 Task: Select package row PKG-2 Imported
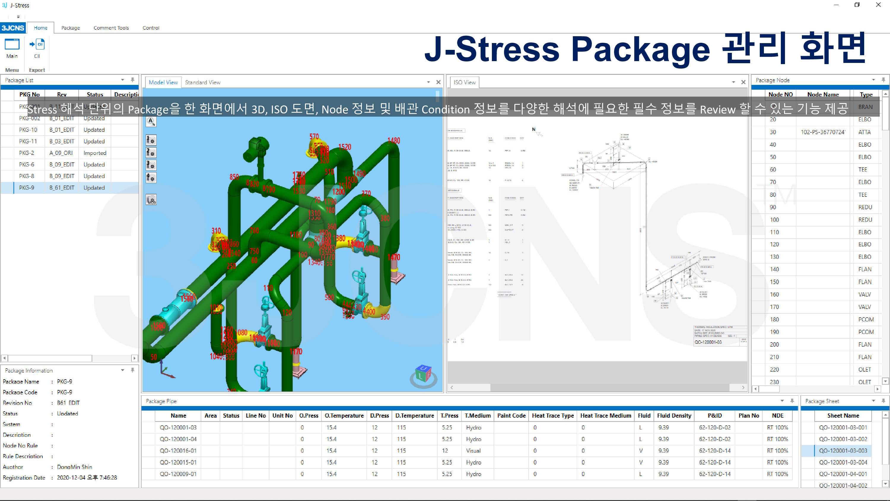[69, 153]
